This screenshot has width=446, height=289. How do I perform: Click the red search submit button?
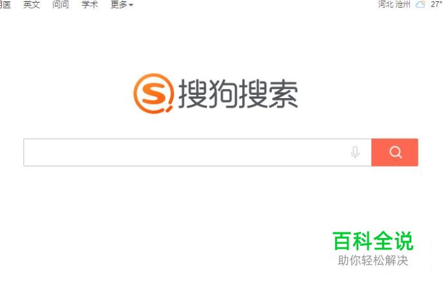[395, 152]
